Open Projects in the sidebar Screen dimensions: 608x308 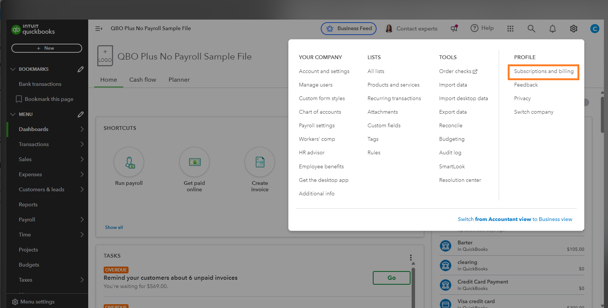click(x=28, y=250)
